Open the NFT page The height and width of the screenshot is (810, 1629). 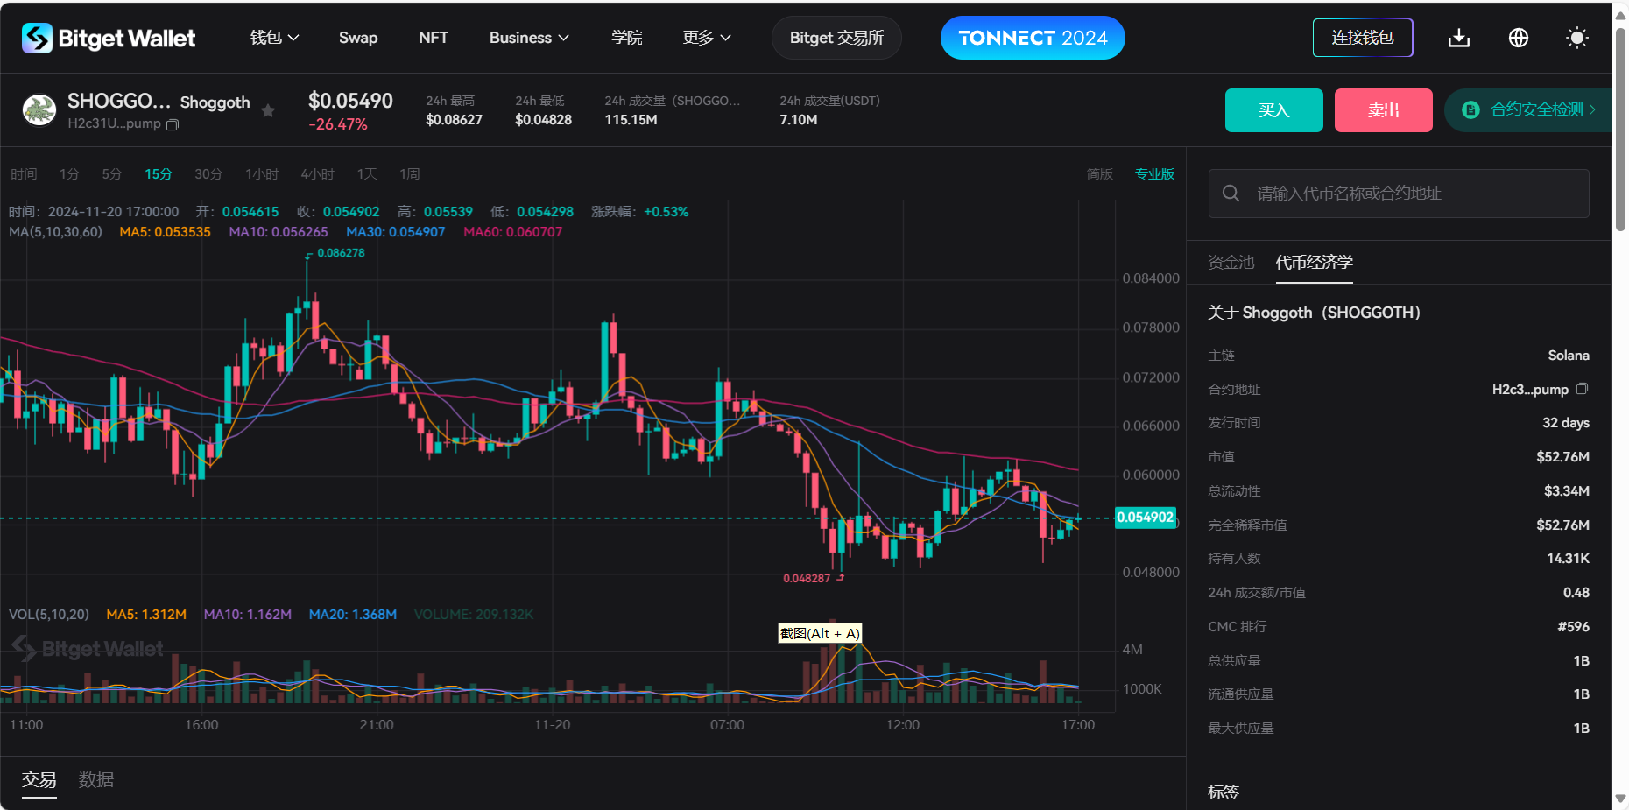[x=434, y=38]
